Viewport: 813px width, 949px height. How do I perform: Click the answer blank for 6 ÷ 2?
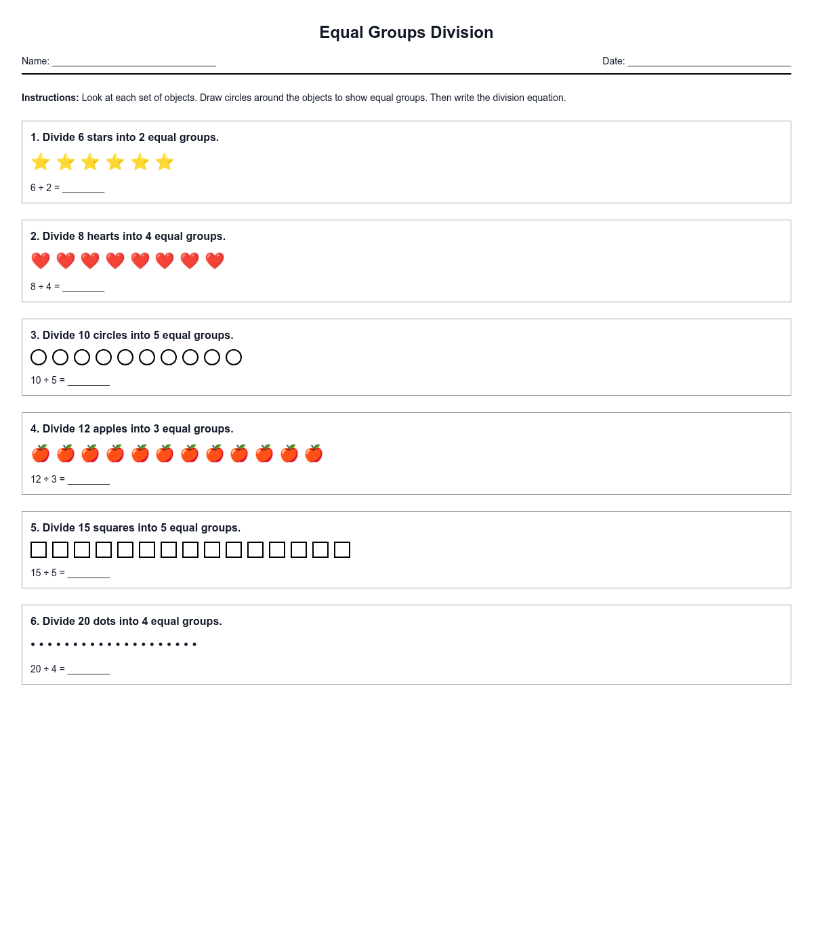point(83,188)
